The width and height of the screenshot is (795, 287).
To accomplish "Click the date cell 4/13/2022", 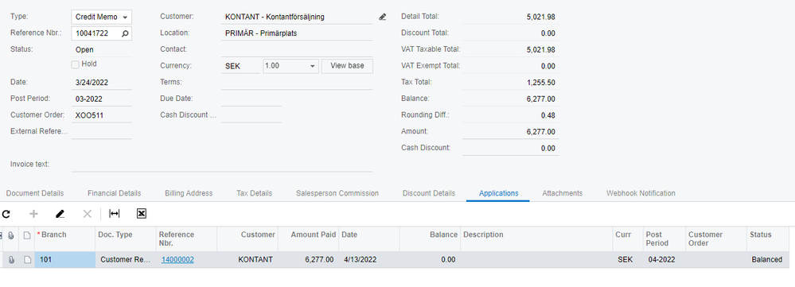I will (x=369, y=260).
